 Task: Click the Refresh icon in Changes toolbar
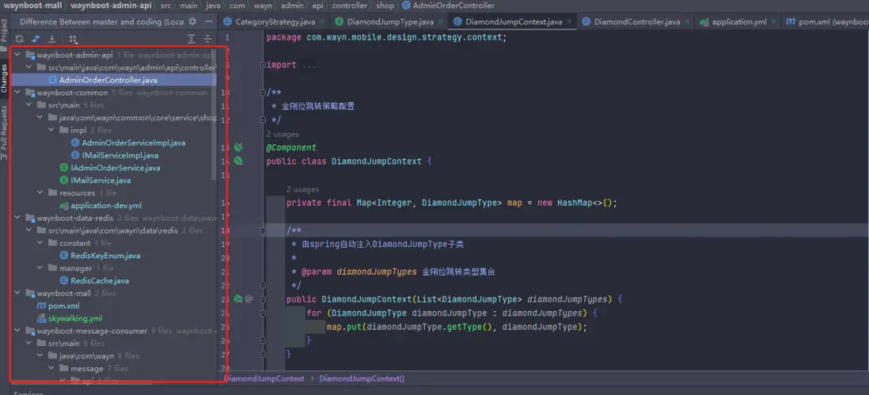(x=20, y=39)
